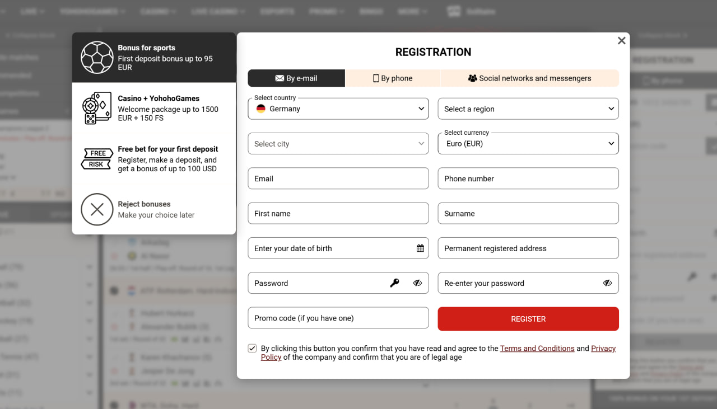Switch to the By phone tab
717x409 pixels.
393,78
